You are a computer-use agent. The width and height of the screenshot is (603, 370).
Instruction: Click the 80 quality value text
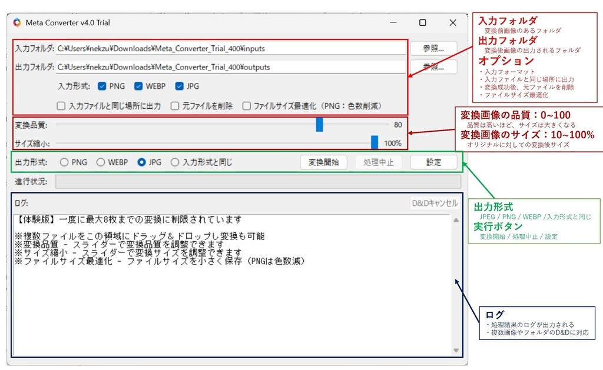tap(398, 125)
